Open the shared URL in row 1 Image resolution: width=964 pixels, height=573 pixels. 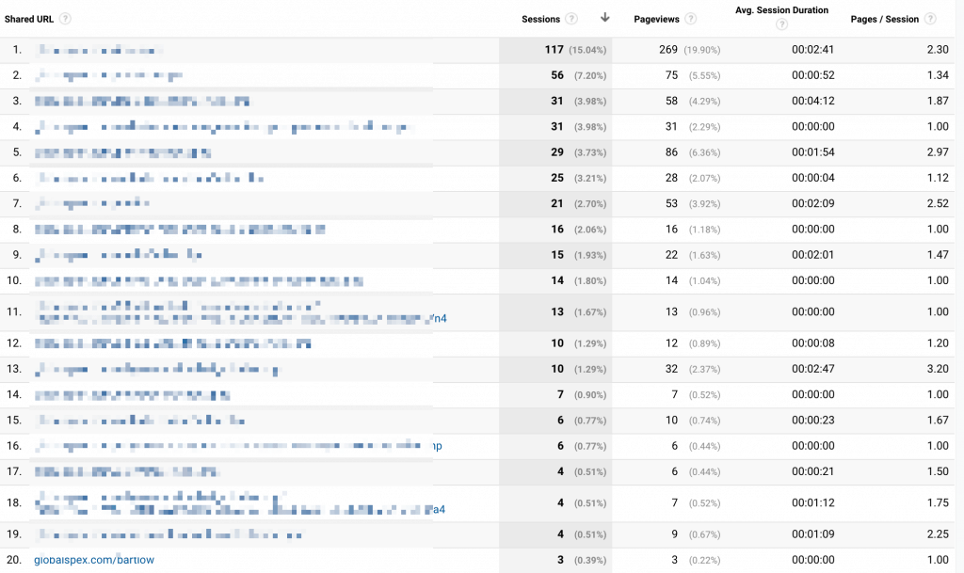click(99, 50)
